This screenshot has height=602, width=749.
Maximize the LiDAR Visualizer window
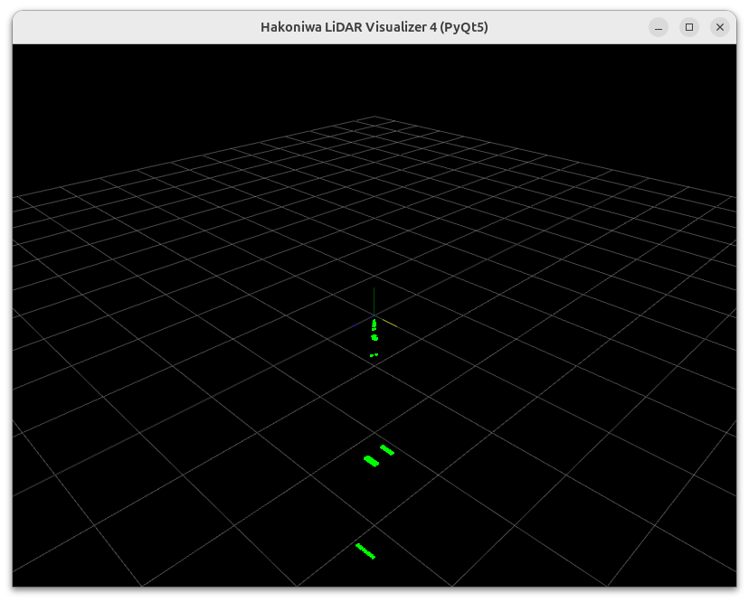tap(689, 27)
